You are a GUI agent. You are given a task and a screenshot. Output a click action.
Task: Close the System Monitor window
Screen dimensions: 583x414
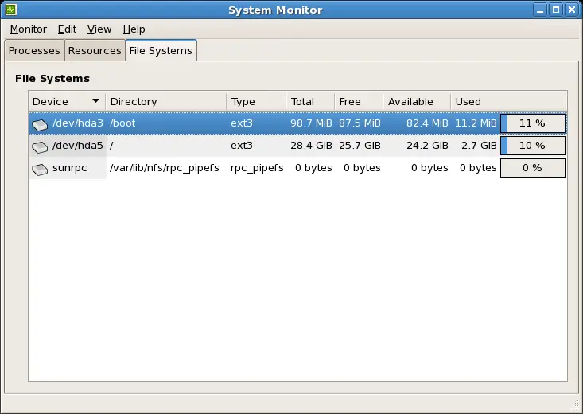tap(572, 10)
